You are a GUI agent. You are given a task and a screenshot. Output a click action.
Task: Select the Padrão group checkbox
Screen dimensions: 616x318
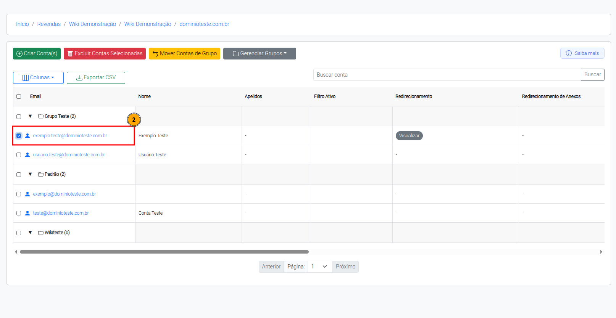pos(19,175)
